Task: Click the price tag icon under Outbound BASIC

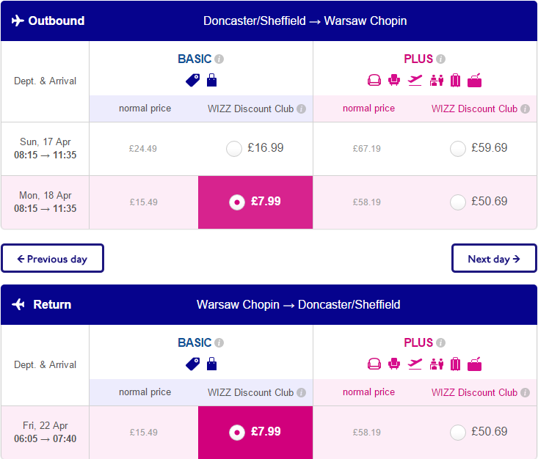Action: click(192, 81)
